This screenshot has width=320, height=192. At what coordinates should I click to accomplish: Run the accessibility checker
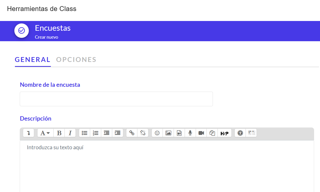(240, 133)
